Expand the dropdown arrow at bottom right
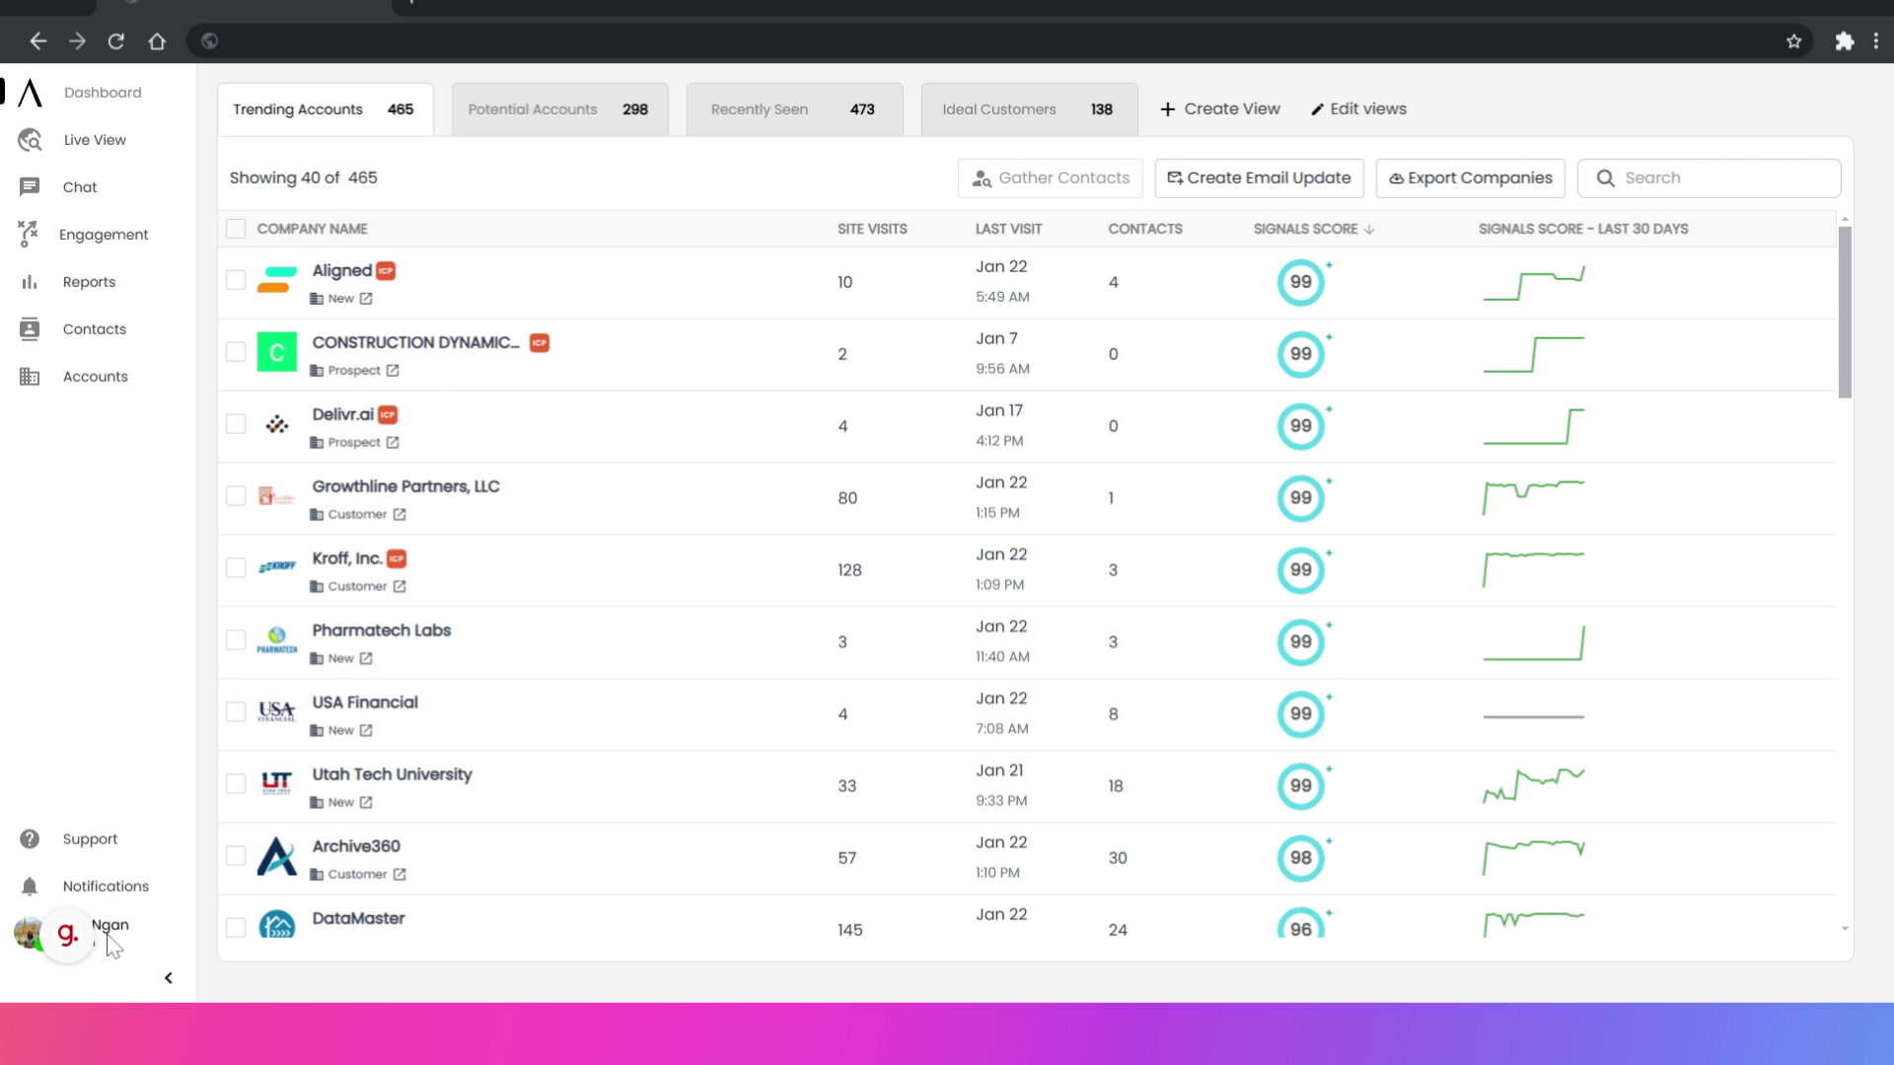 (x=1843, y=928)
